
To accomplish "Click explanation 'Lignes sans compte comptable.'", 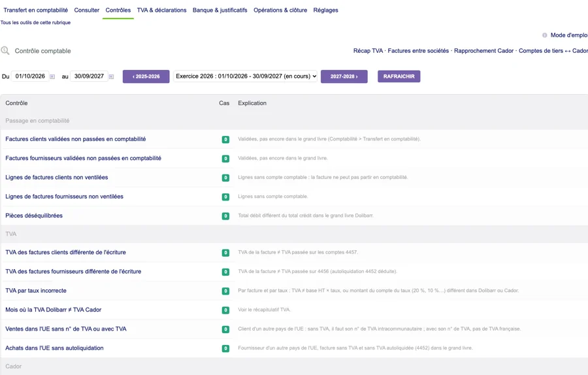I will (272, 197).
